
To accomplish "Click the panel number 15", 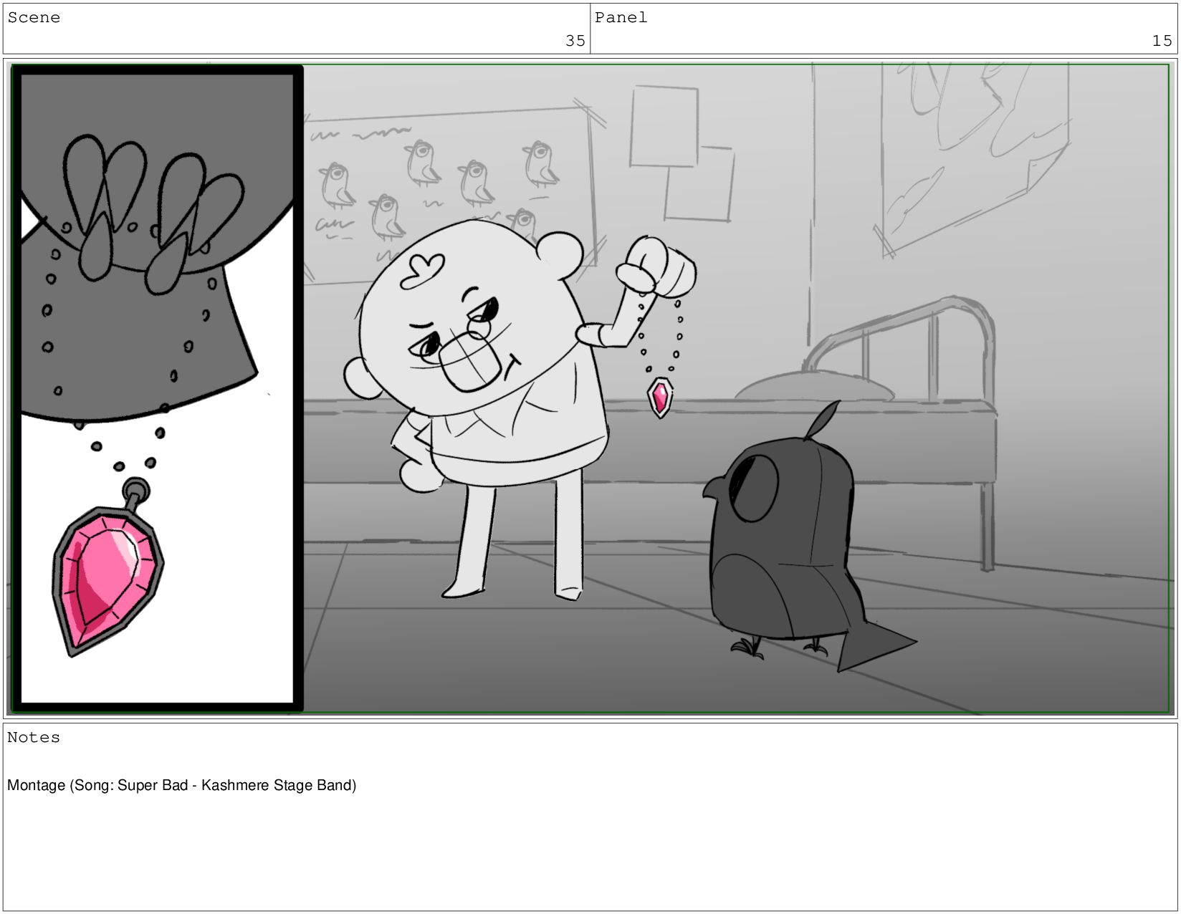I will [x=1162, y=41].
